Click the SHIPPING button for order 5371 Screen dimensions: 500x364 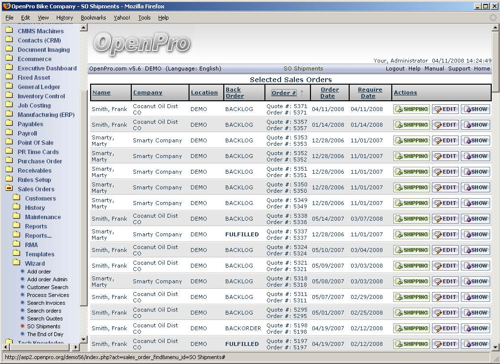tap(411, 109)
